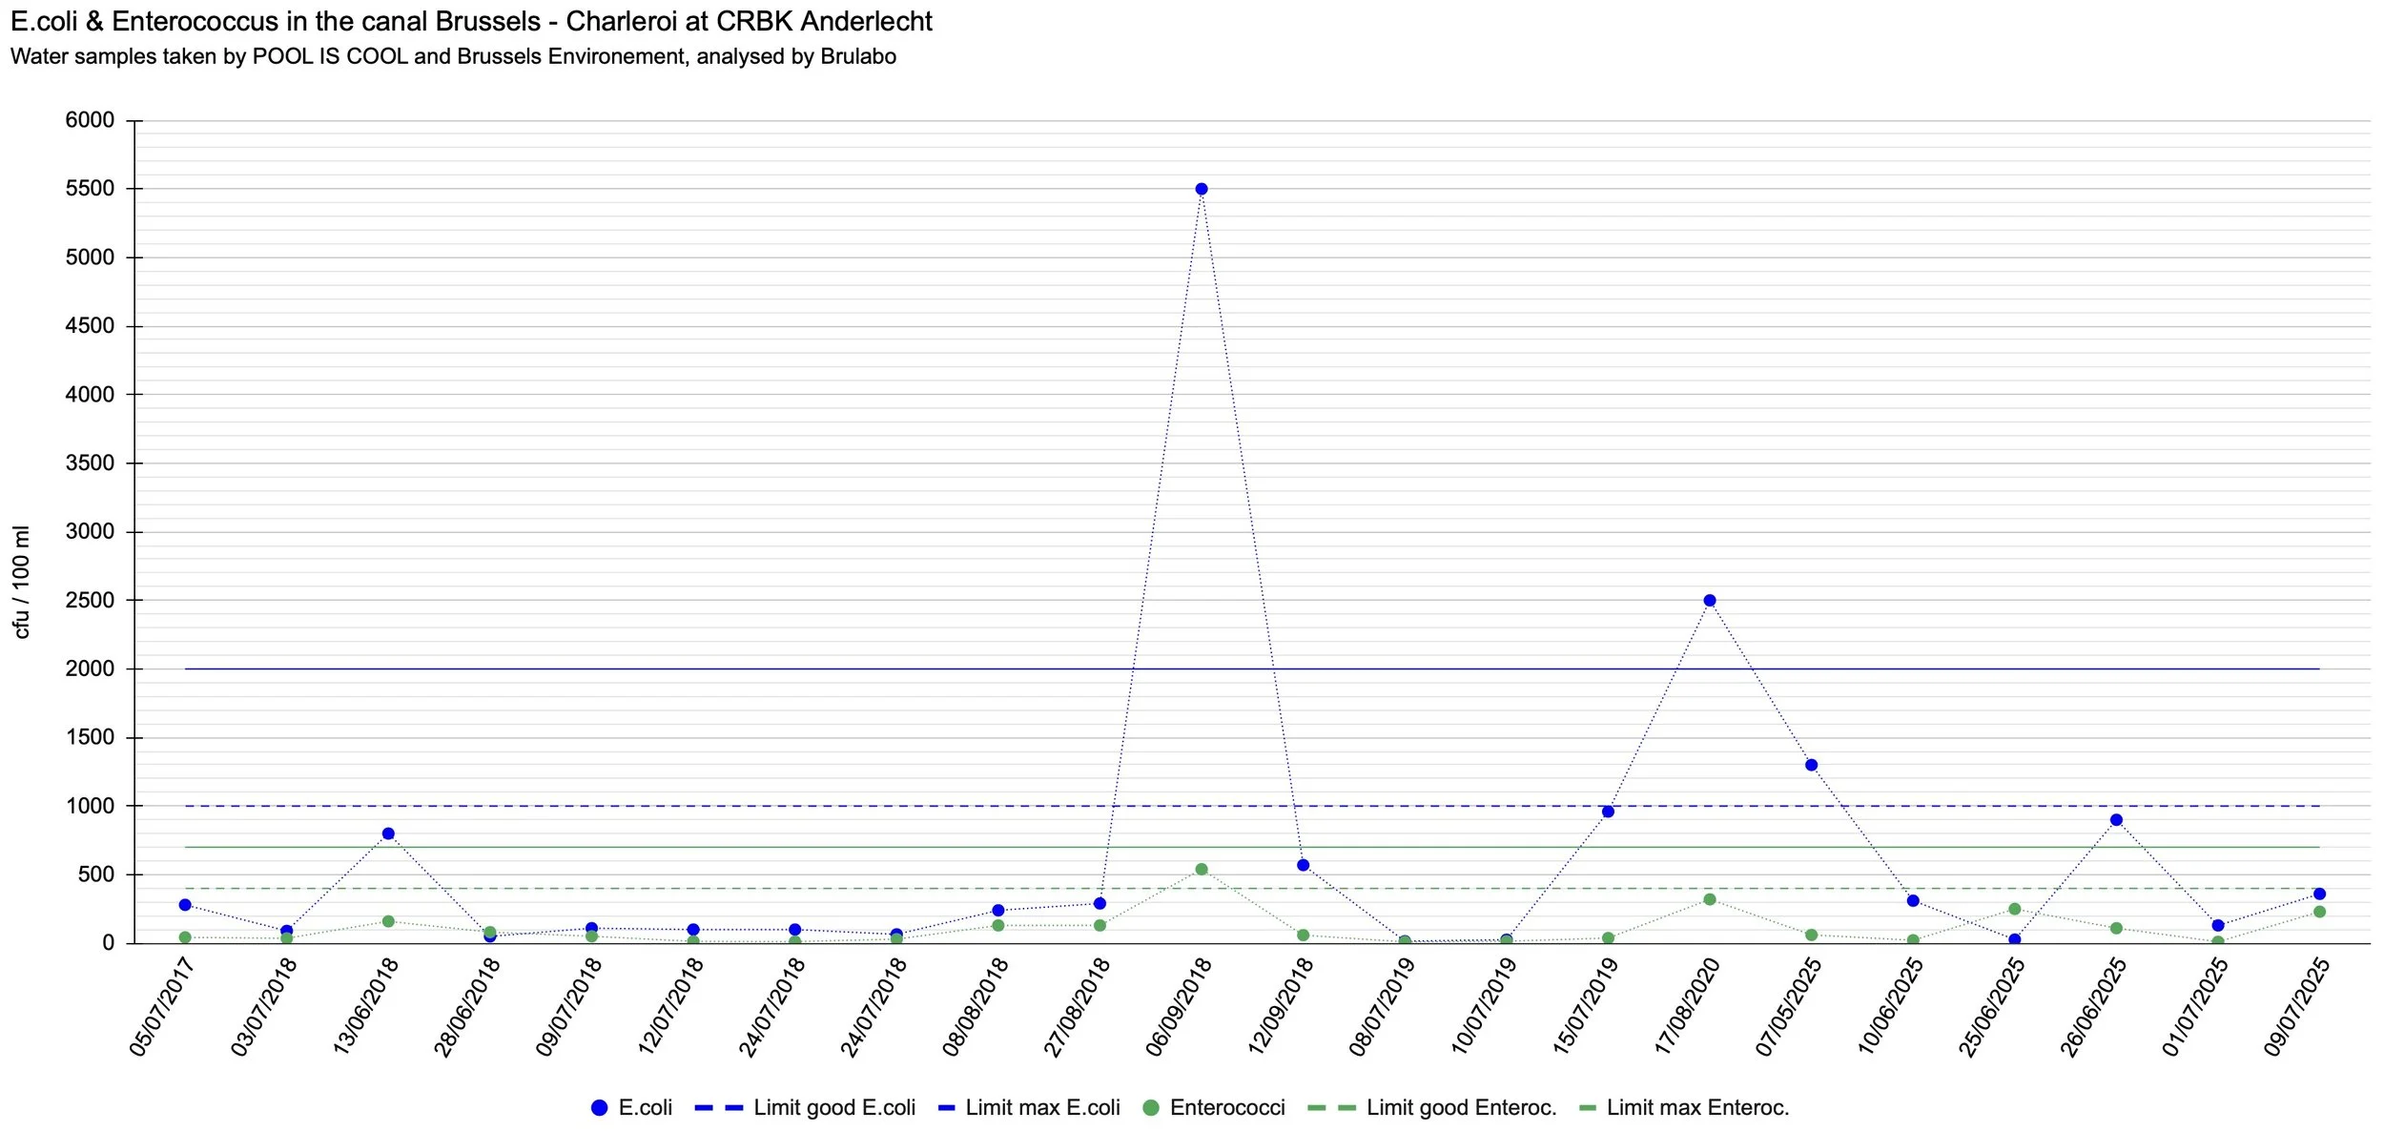The image size is (2384, 1131).
Task: Click the E.coli point at 1300 on 07/05/2025
Action: click(x=1812, y=765)
